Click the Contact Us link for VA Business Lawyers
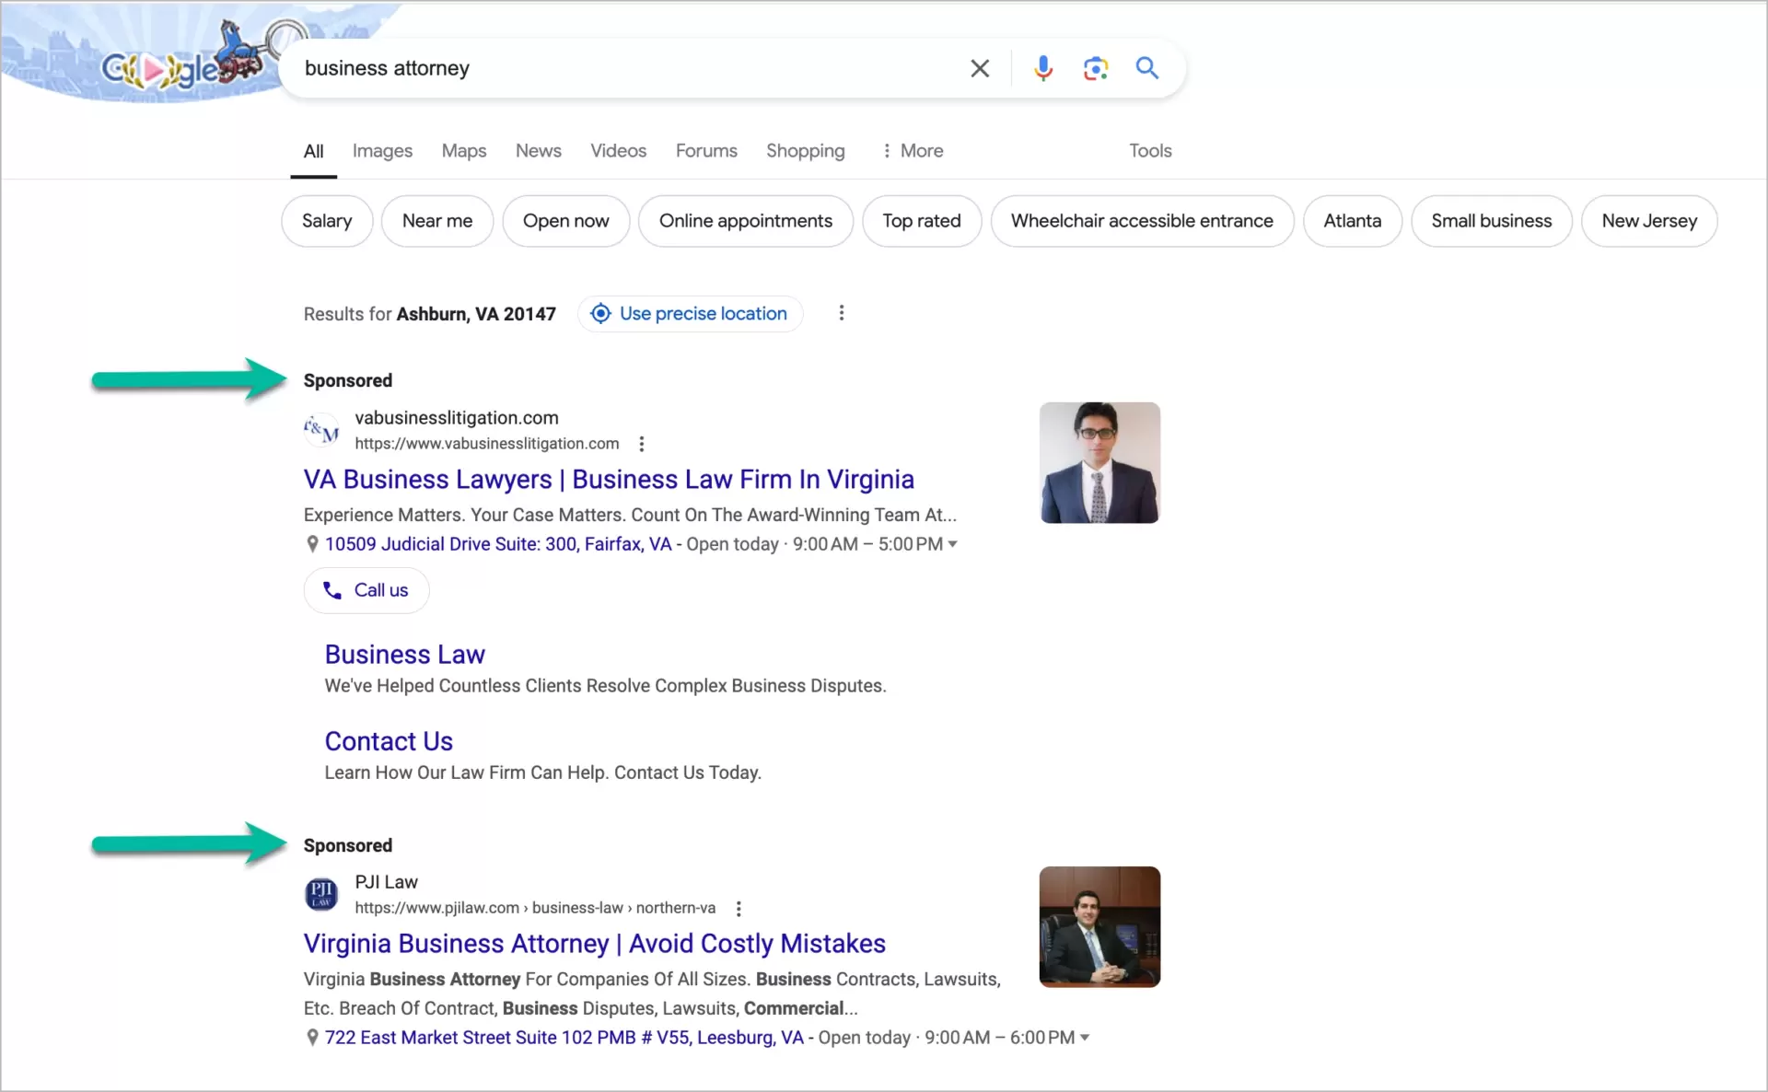Image resolution: width=1768 pixels, height=1092 pixels. (x=388, y=741)
